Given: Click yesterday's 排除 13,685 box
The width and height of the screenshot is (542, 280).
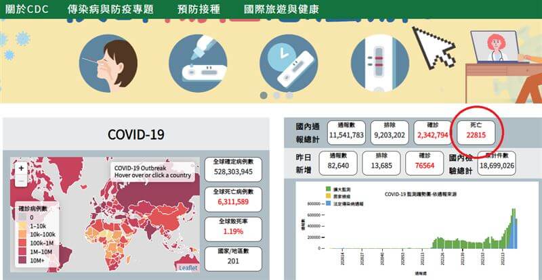Looking at the screenshot, I should pyautogui.click(x=381, y=163).
